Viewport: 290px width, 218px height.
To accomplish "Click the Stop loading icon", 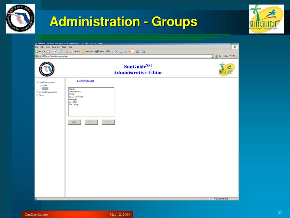I will click(x=56, y=52).
